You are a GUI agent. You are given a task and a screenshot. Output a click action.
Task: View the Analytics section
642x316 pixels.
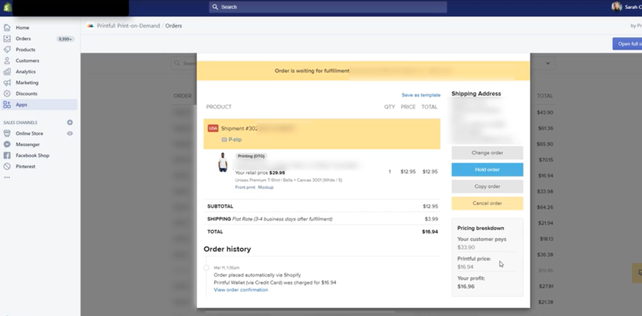(26, 71)
